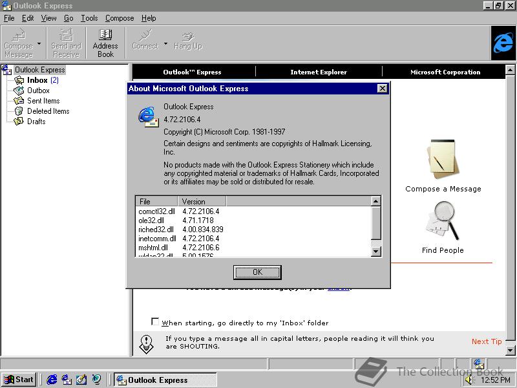
Task: Click the Internet Explorer header link
Action: point(319,72)
